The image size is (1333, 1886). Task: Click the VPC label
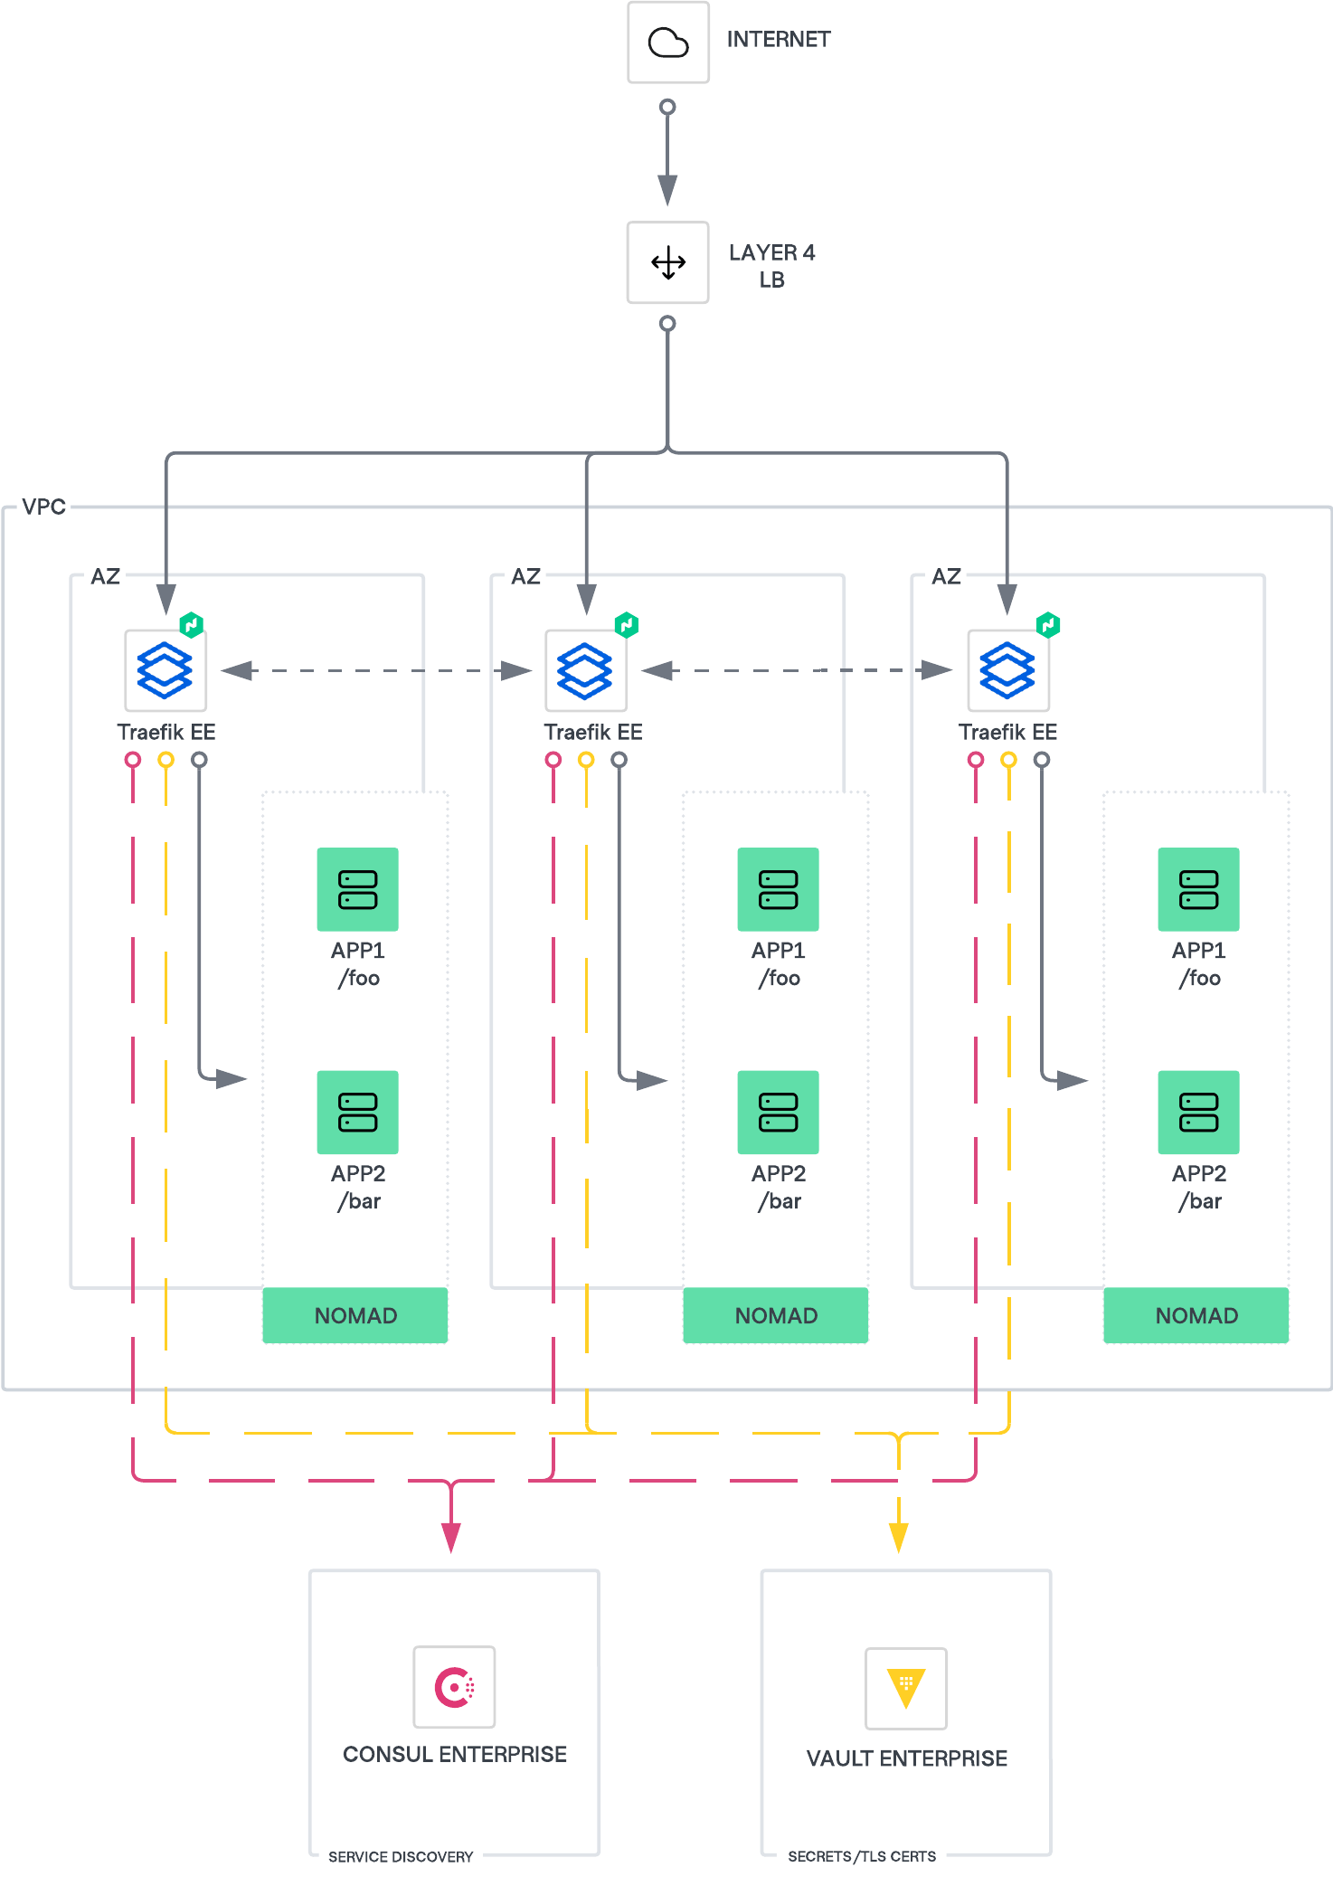pyautogui.click(x=43, y=507)
